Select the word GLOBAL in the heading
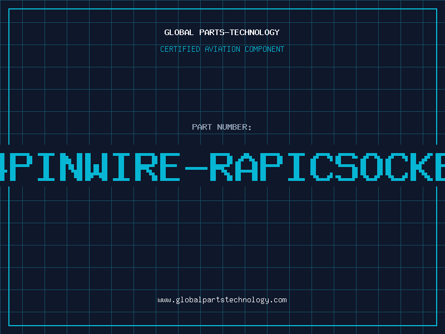The image size is (445, 334). [x=177, y=32]
